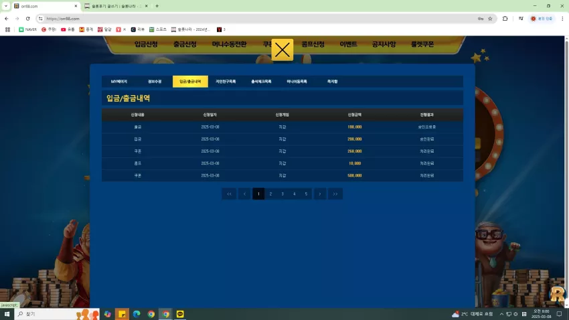Click the address bar URL field
Viewport: 569px width, 320px height.
pyautogui.click(x=254, y=19)
